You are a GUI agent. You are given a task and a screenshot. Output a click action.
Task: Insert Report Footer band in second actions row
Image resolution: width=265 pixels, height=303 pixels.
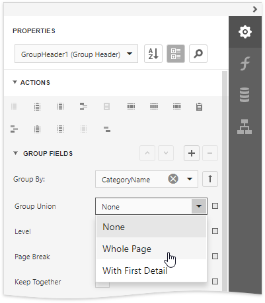[x=37, y=129]
